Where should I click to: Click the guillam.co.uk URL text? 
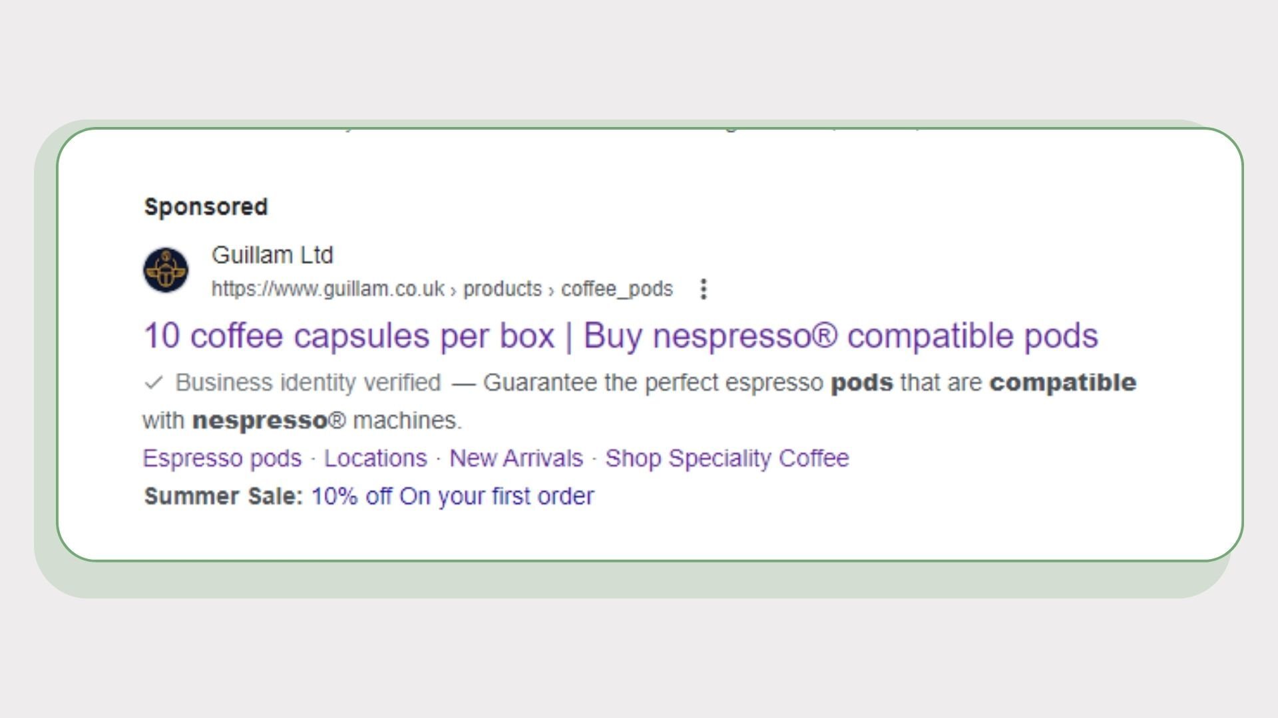[x=327, y=289]
